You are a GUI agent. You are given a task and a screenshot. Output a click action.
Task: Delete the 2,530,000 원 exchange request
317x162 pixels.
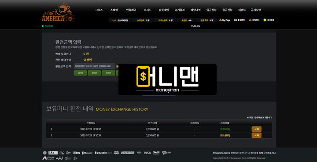256,135
